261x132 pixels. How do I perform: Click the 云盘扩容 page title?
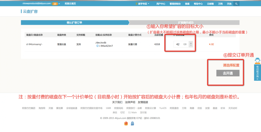(30, 12)
